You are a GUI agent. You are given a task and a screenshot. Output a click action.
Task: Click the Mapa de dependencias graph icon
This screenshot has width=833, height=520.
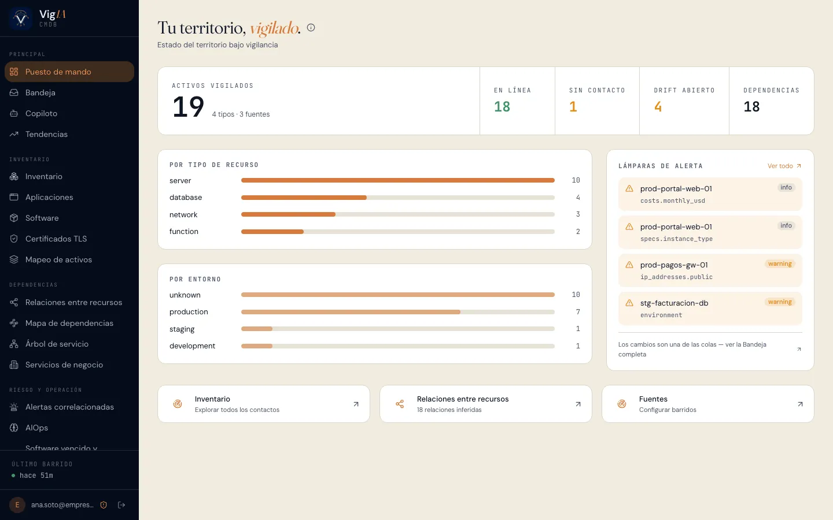click(14, 323)
